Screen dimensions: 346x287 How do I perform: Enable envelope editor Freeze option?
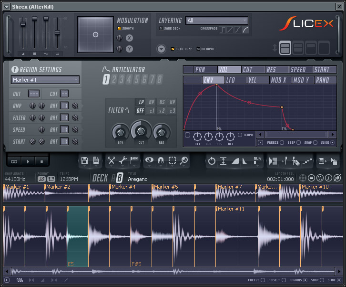[282, 143]
